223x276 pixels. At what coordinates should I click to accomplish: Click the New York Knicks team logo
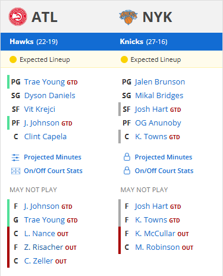coord(128,17)
